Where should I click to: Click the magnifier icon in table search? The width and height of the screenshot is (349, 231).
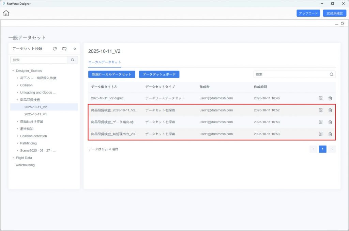tap(331, 74)
